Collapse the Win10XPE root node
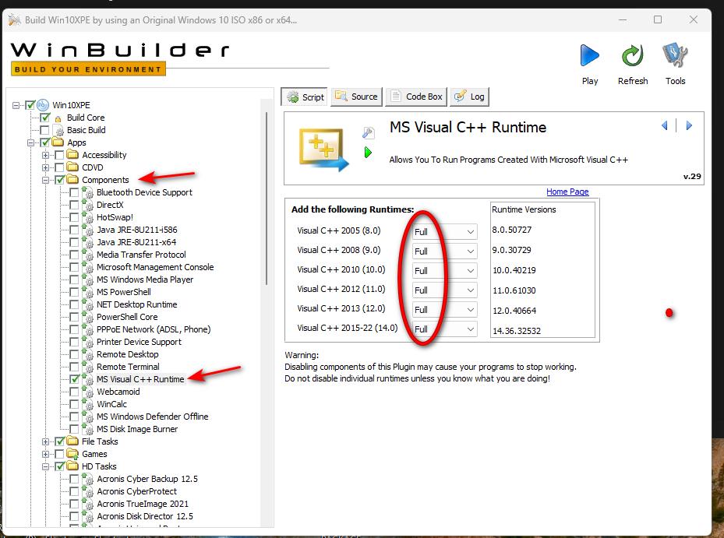The width and height of the screenshot is (724, 538). pos(16,105)
